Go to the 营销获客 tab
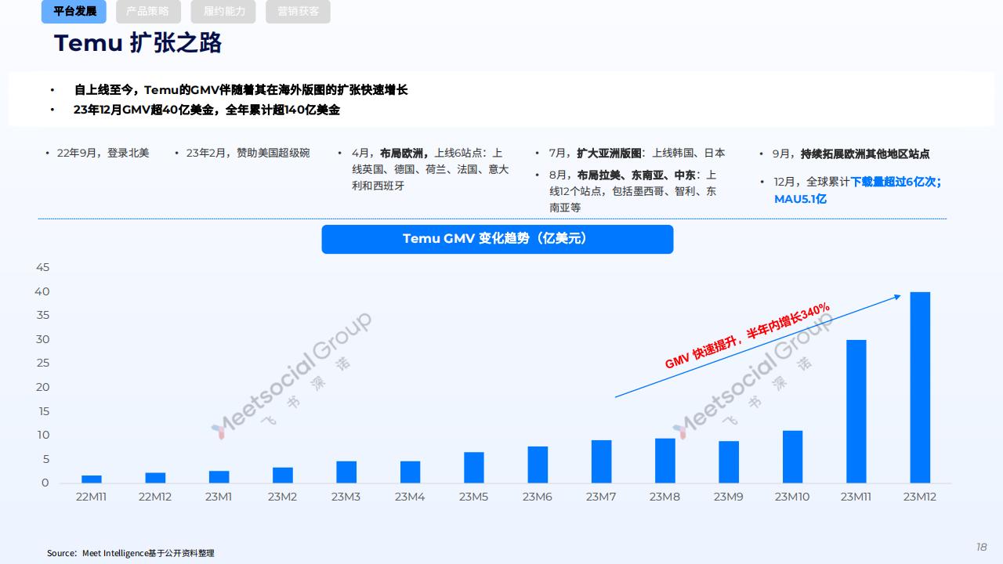Image resolution: width=1003 pixels, height=564 pixels. pos(298,12)
